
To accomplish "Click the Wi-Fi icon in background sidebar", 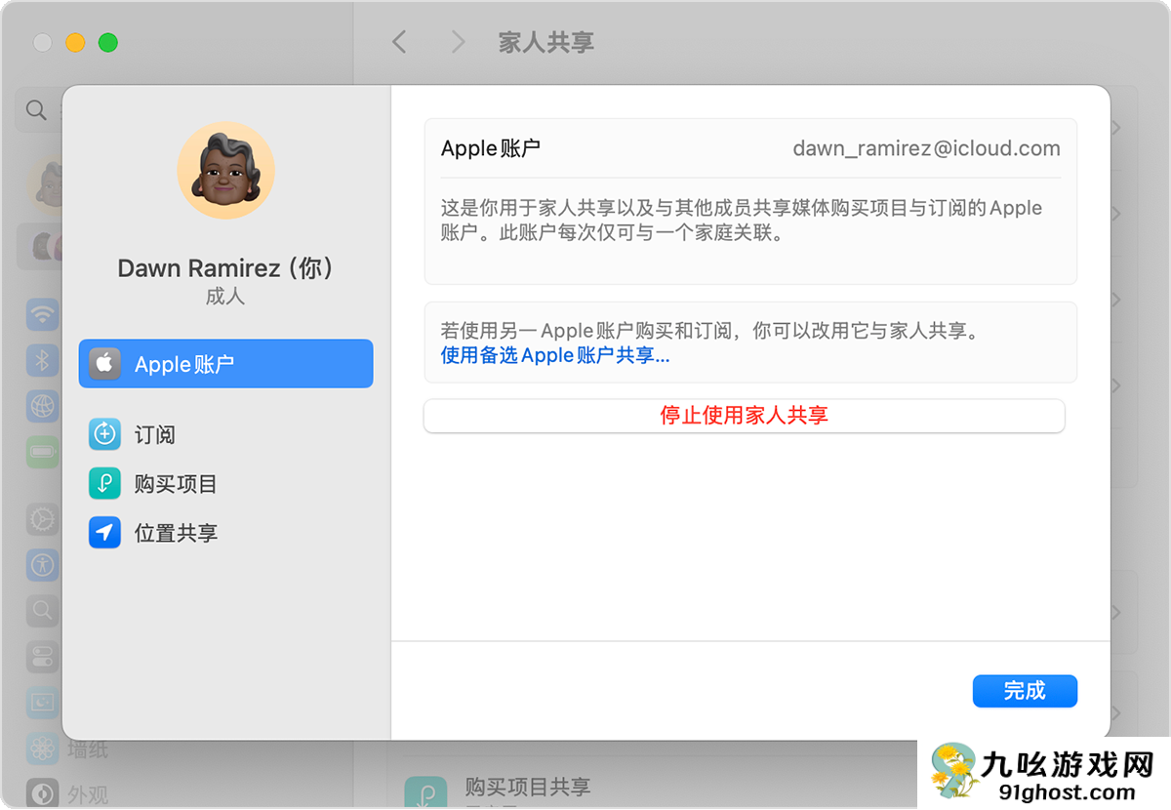I will [42, 314].
